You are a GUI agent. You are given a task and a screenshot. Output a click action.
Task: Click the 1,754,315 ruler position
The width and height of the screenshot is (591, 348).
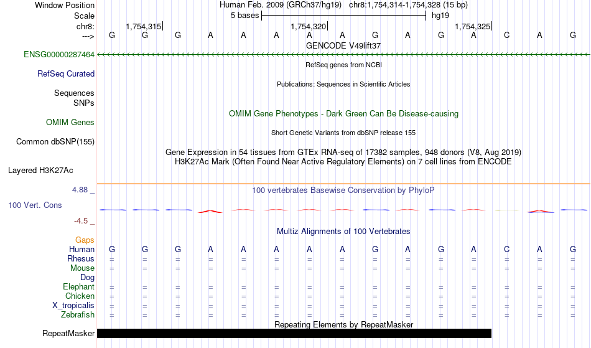click(143, 26)
